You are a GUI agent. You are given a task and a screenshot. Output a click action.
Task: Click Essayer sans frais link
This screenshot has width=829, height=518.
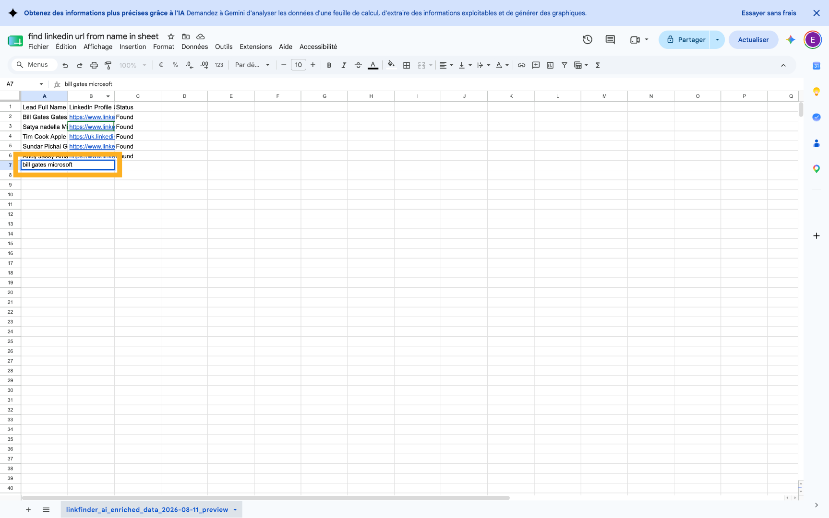point(769,13)
